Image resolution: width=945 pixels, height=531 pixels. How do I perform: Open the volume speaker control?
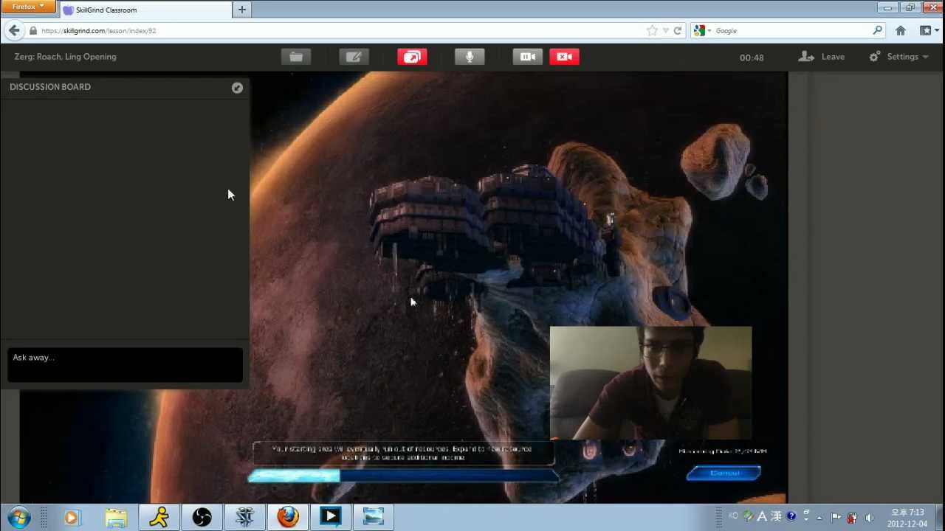point(869,518)
